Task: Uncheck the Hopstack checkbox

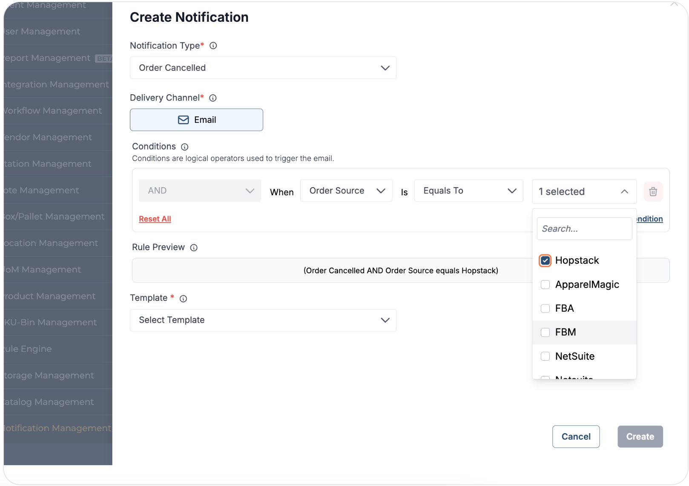Action: tap(545, 260)
